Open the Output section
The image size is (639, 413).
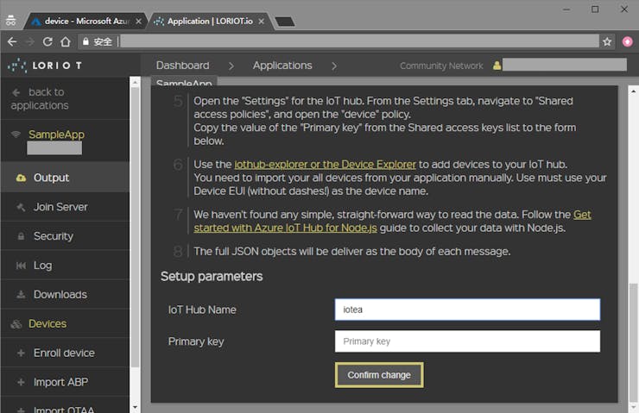click(66, 178)
